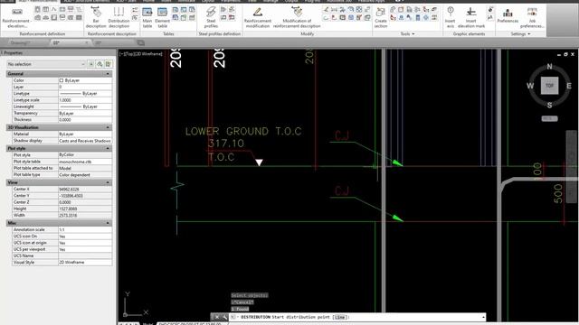
Task: Rotate view to South on ViewCube
Action: [549, 105]
